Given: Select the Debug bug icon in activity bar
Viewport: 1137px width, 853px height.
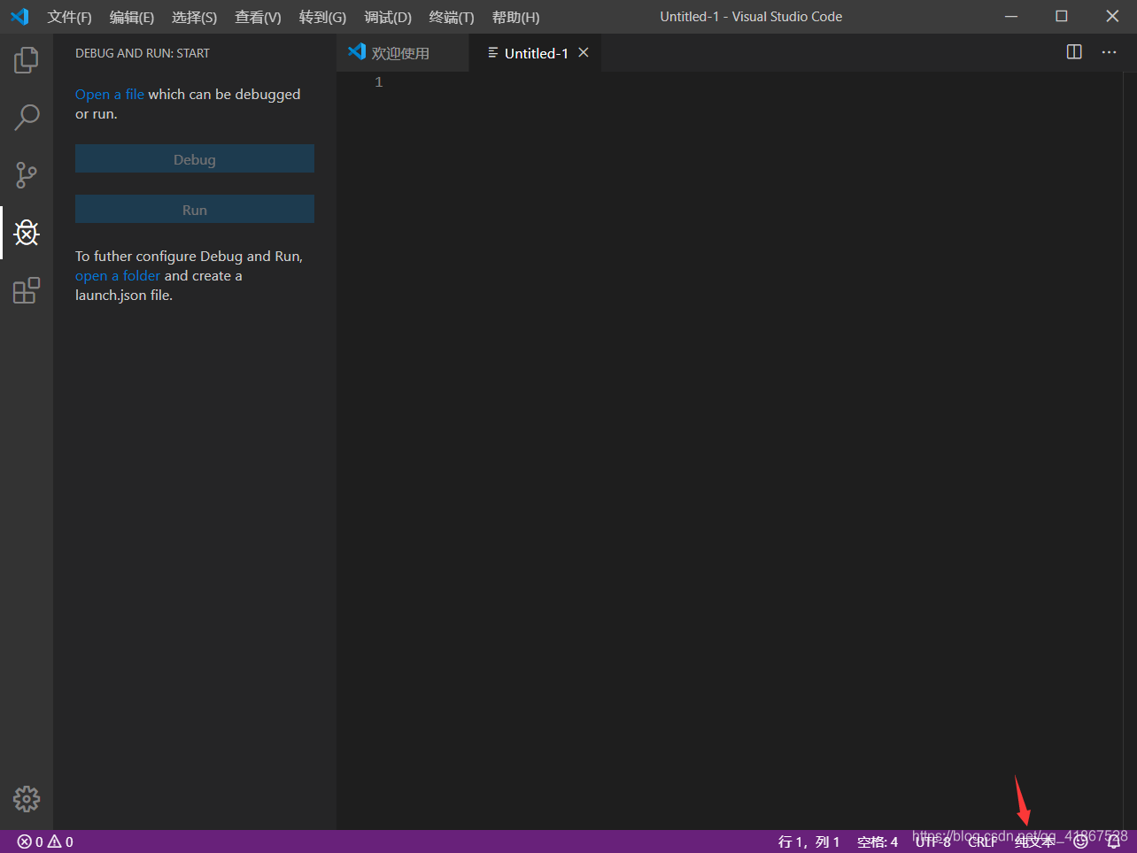Looking at the screenshot, I should [x=27, y=233].
